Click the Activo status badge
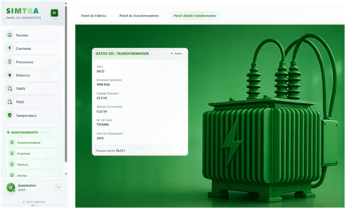The width and height of the screenshot is (345, 208). (x=177, y=53)
